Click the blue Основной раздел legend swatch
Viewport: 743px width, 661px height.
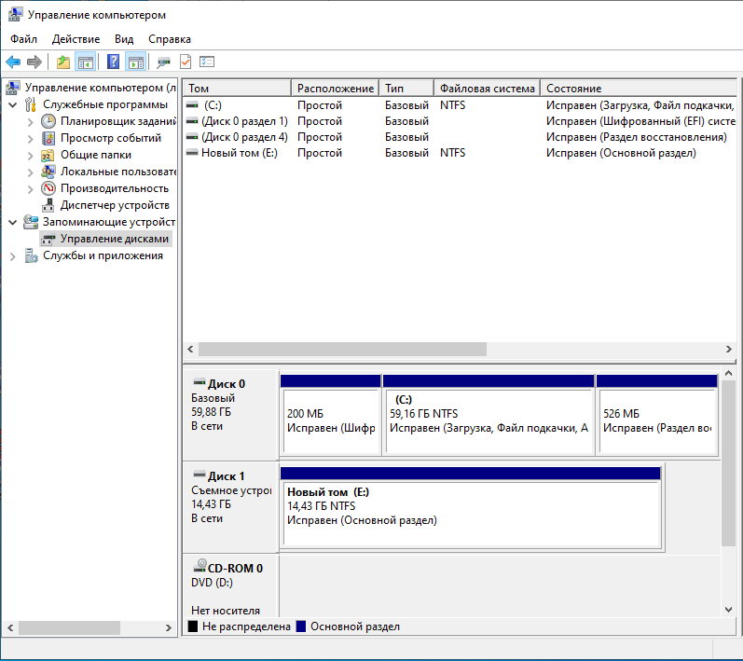coord(301,627)
